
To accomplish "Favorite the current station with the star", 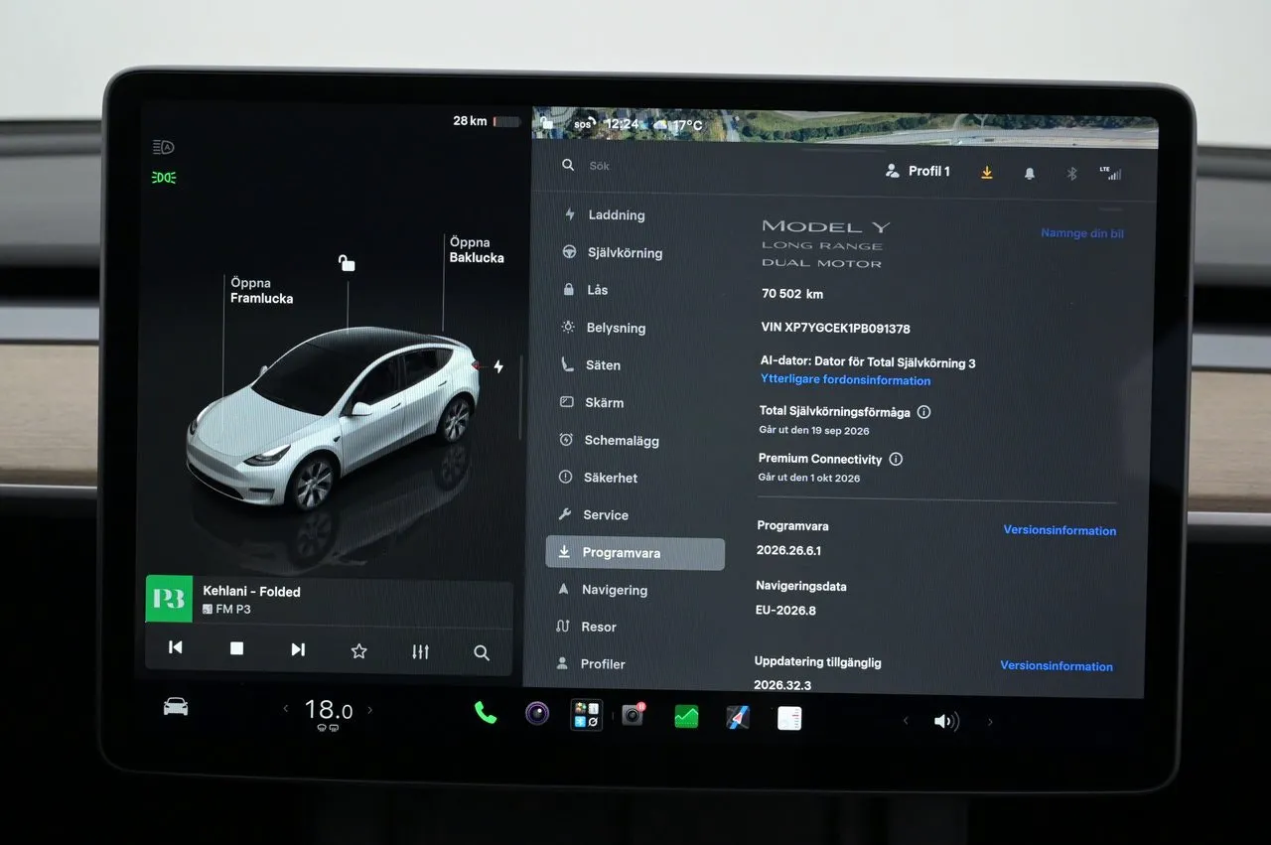I will click(x=359, y=651).
